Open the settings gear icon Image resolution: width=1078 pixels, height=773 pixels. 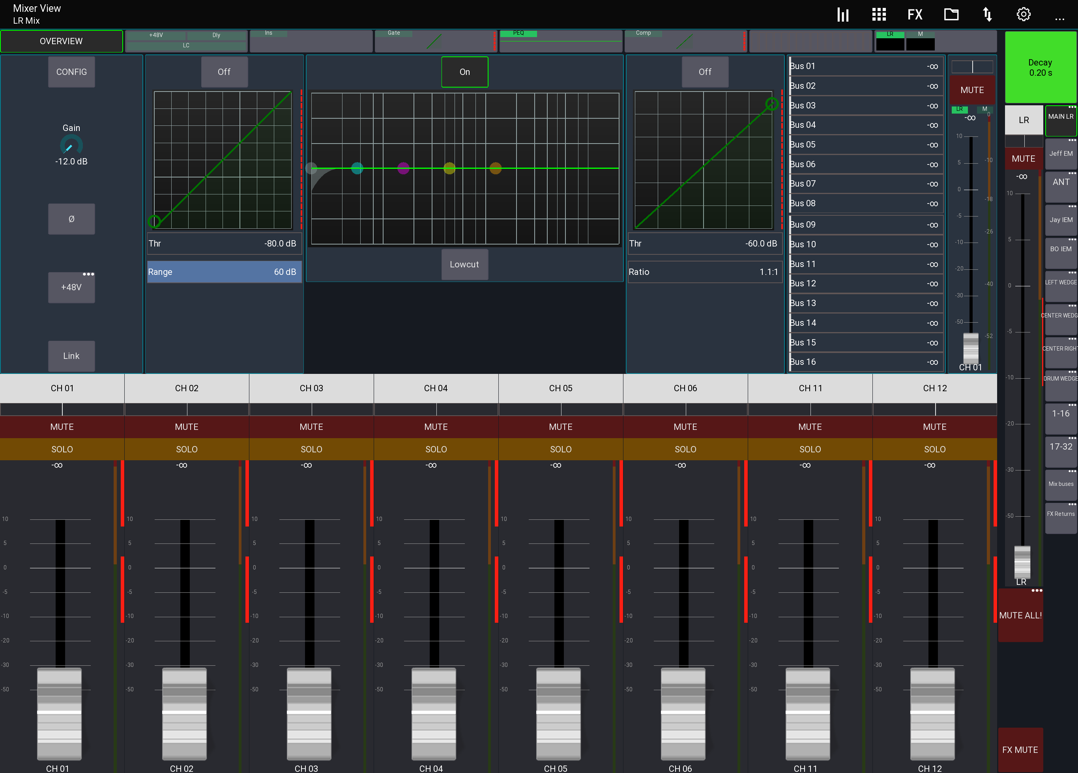pyautogui.click(x=1023, y=14)
